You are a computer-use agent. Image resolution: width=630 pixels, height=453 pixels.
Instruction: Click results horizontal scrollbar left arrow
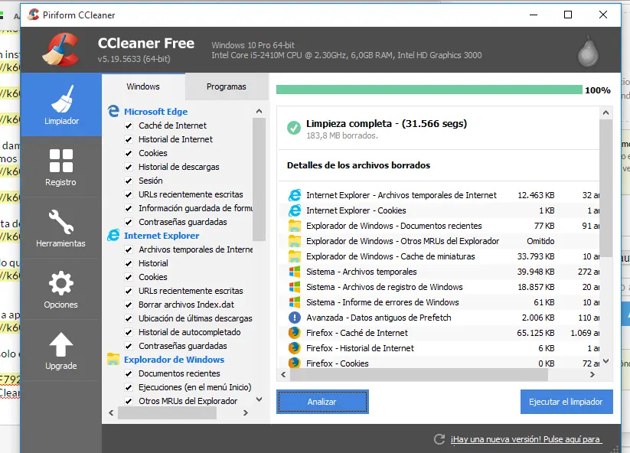(284, 374)
